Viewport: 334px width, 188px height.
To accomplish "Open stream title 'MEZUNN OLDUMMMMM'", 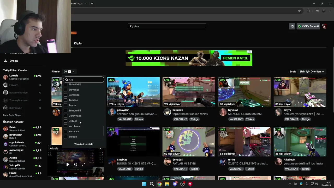I will (245, 114).
